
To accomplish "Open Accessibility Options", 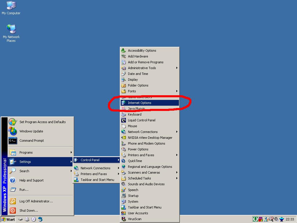I will click(x=150, y=51).
